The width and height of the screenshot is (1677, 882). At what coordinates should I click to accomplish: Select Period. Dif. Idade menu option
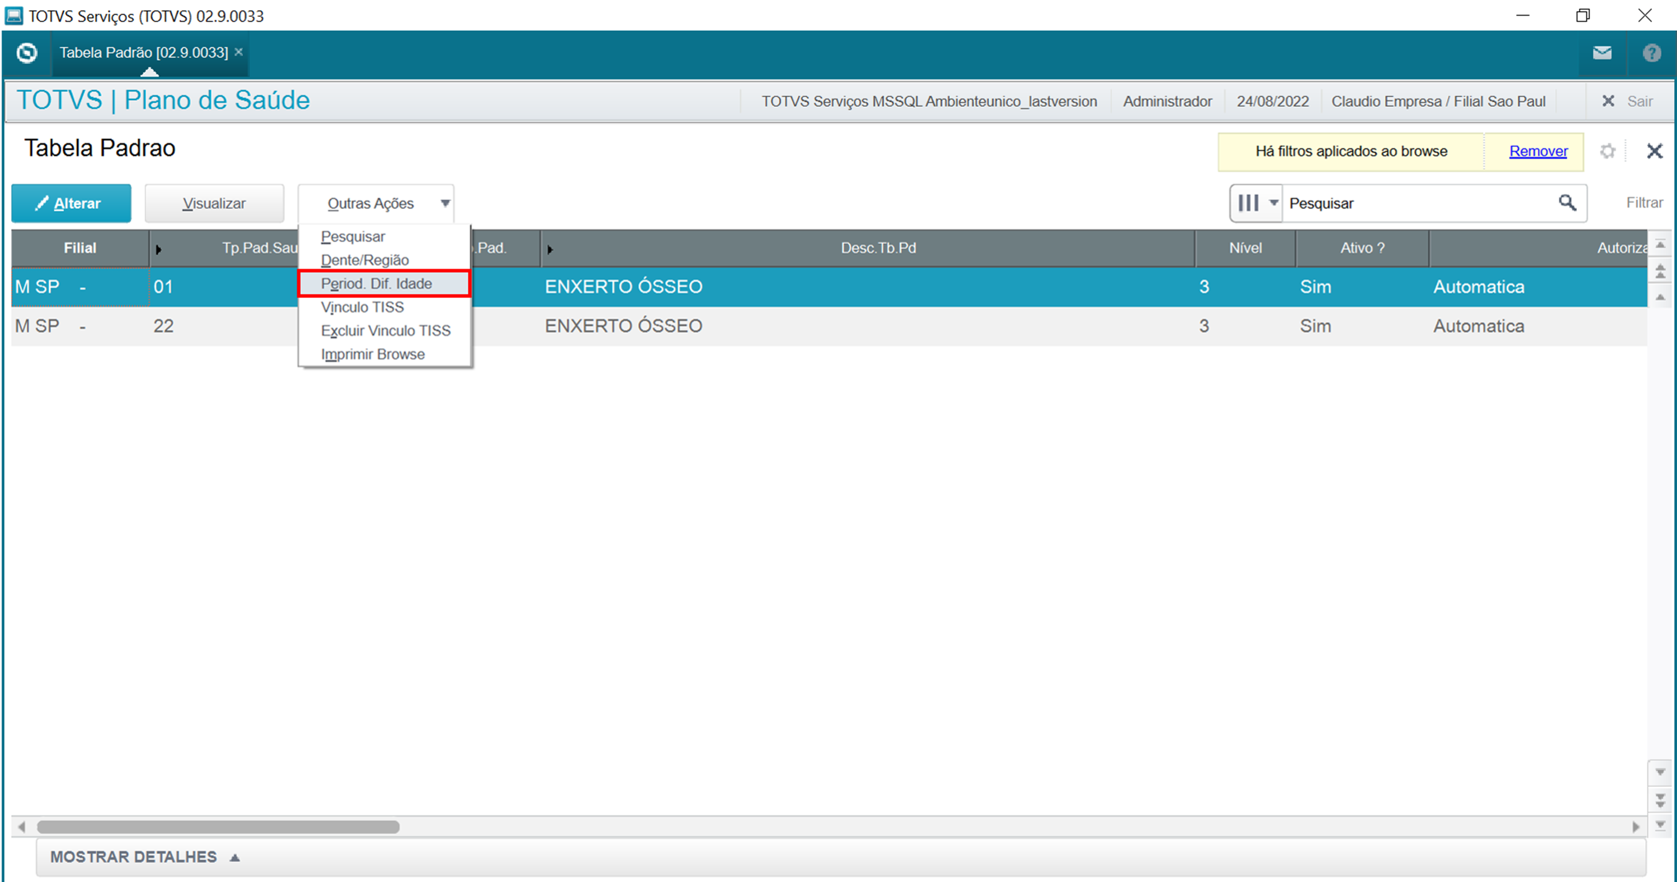click(376, 284)
